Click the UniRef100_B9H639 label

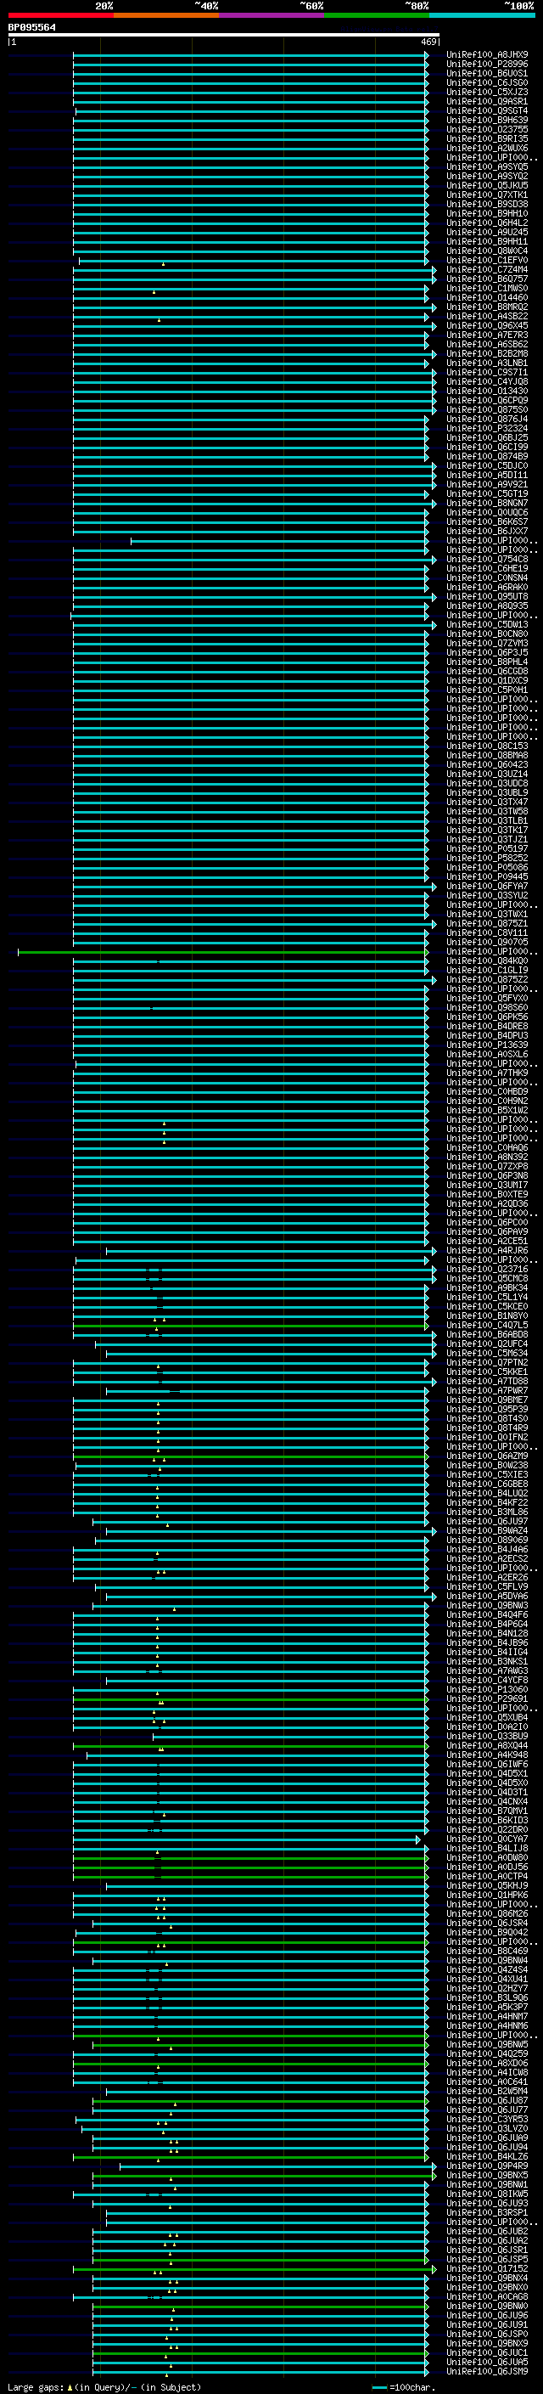click(x=487, y=120)
